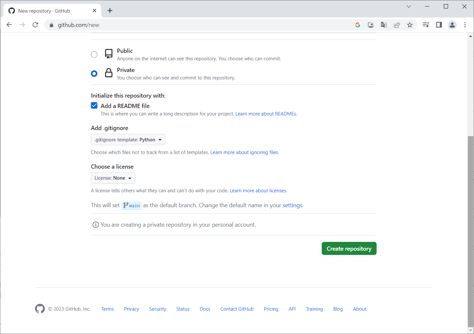474x334 pixels.
Task: Select the Public repository radio button
Action: (x=94, y=54)
